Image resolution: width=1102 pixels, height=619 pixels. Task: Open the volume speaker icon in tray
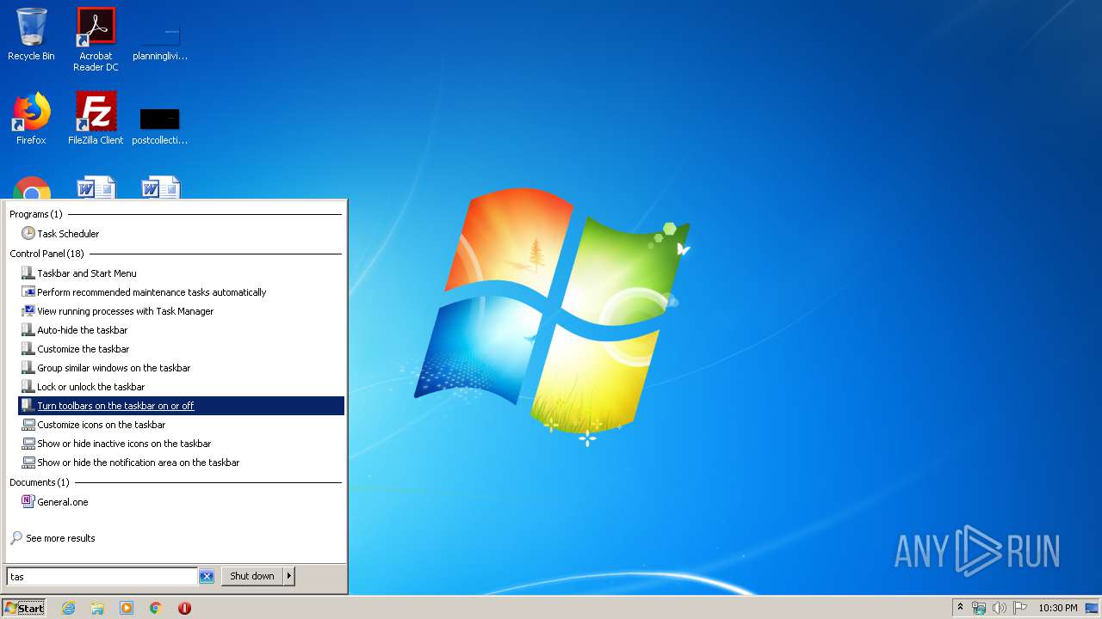[x=1000, y=608]
